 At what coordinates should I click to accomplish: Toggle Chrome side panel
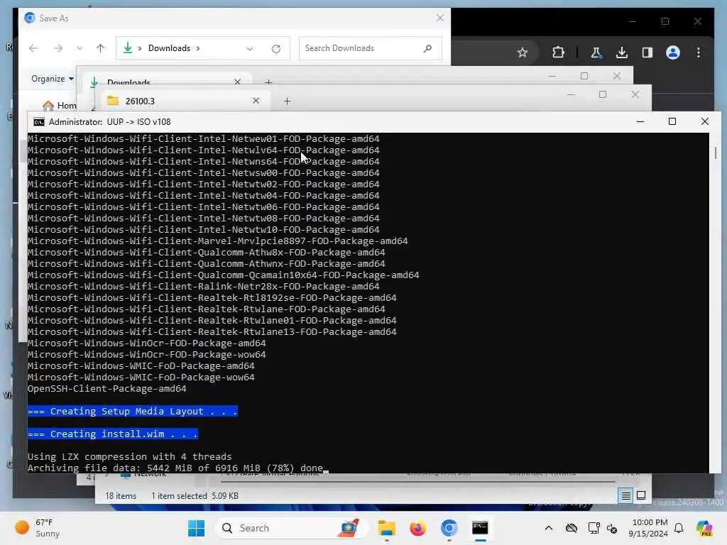click(x=647, y=53)
